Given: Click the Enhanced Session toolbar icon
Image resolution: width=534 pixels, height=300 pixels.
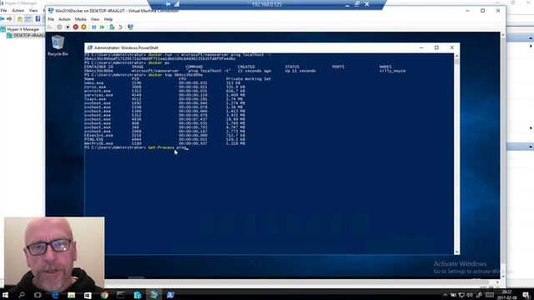Looking at the screenshot, I should tap(130, 27).
